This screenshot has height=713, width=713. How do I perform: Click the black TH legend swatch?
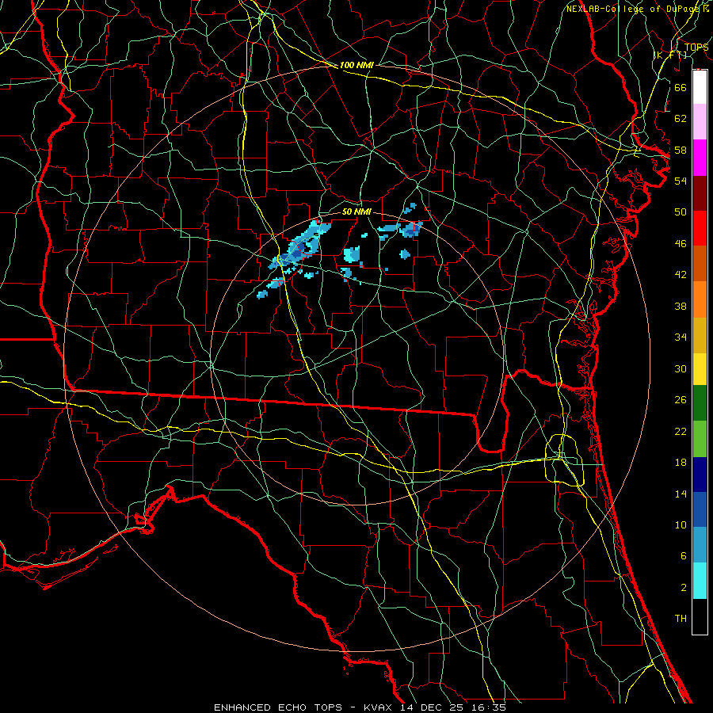pos(700,616)
